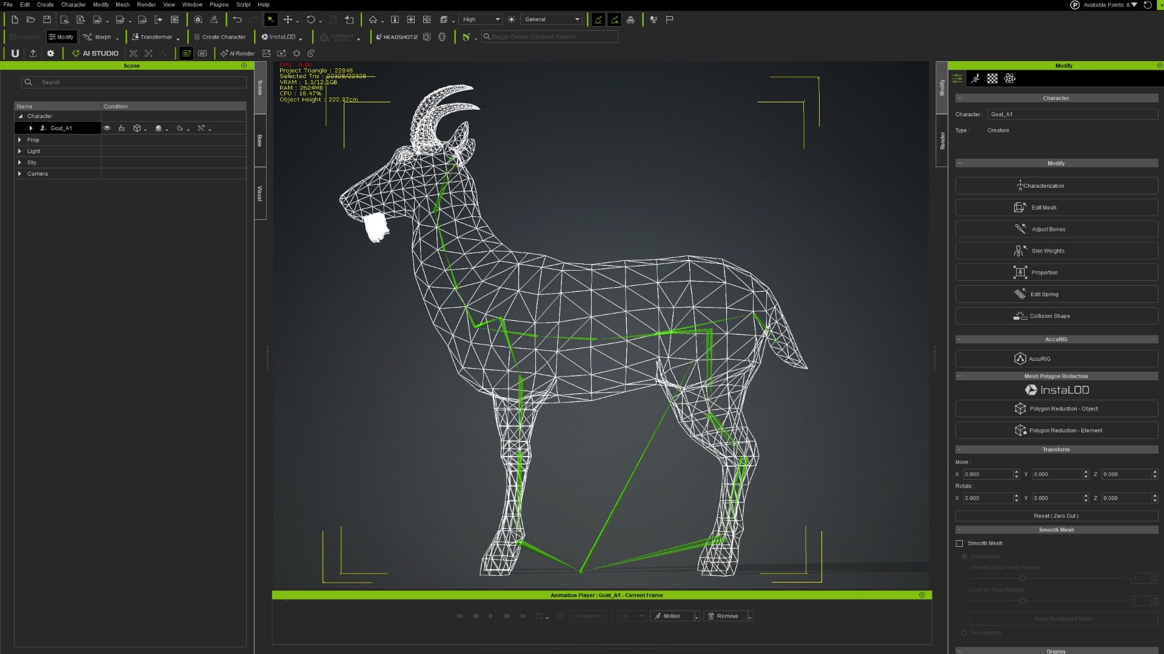Click the Create Character toolbar item

point(219,37)
